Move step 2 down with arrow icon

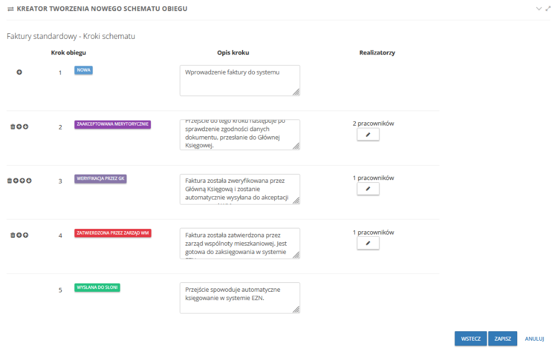tap(26, 126)
